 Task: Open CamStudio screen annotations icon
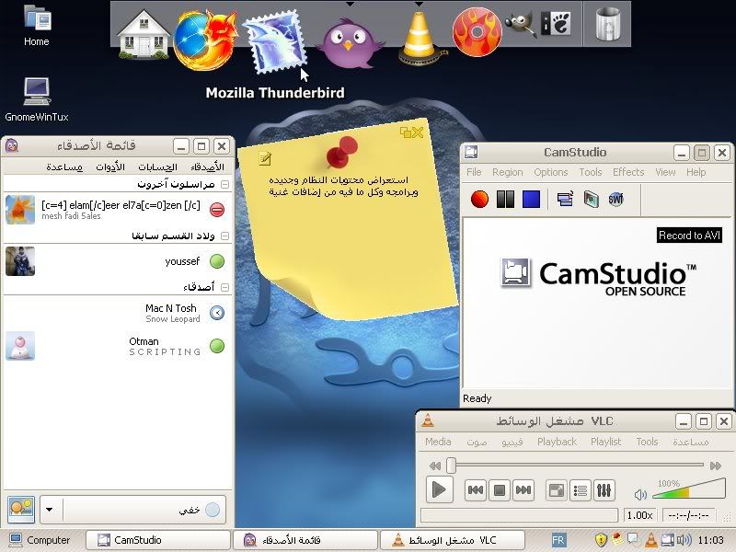pos(591,199)
